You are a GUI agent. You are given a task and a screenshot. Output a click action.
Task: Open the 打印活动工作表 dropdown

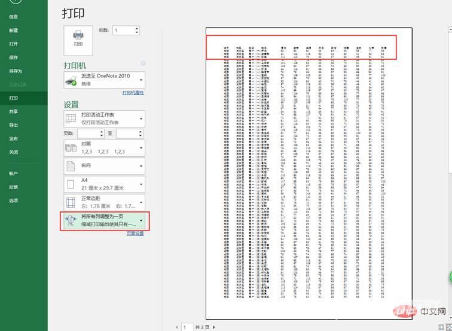coord(105,119)
